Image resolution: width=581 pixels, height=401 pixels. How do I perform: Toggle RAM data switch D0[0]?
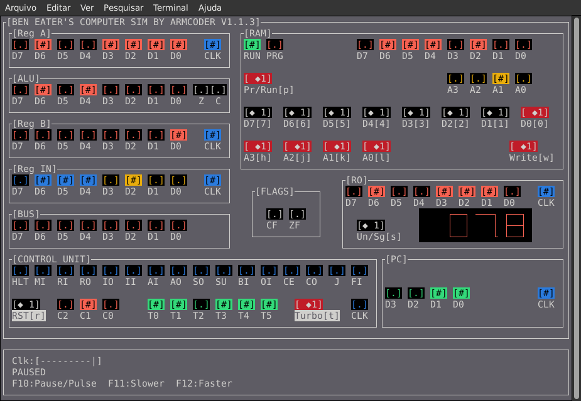pos(535,112)
